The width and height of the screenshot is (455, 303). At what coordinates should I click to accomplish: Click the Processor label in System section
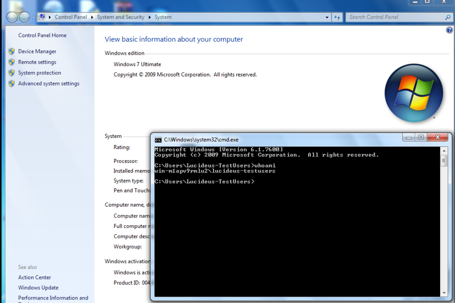pos(126,161)
